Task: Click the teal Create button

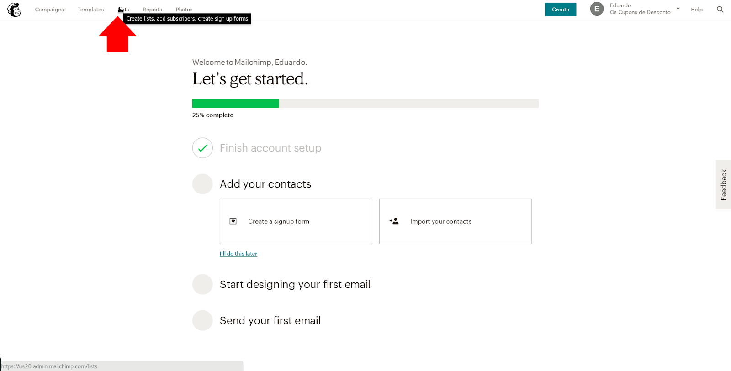Action: (561, 10)
